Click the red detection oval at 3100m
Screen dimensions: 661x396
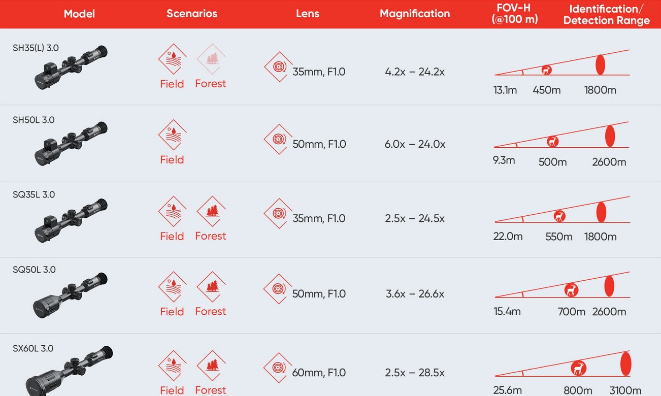coord(625,364)
